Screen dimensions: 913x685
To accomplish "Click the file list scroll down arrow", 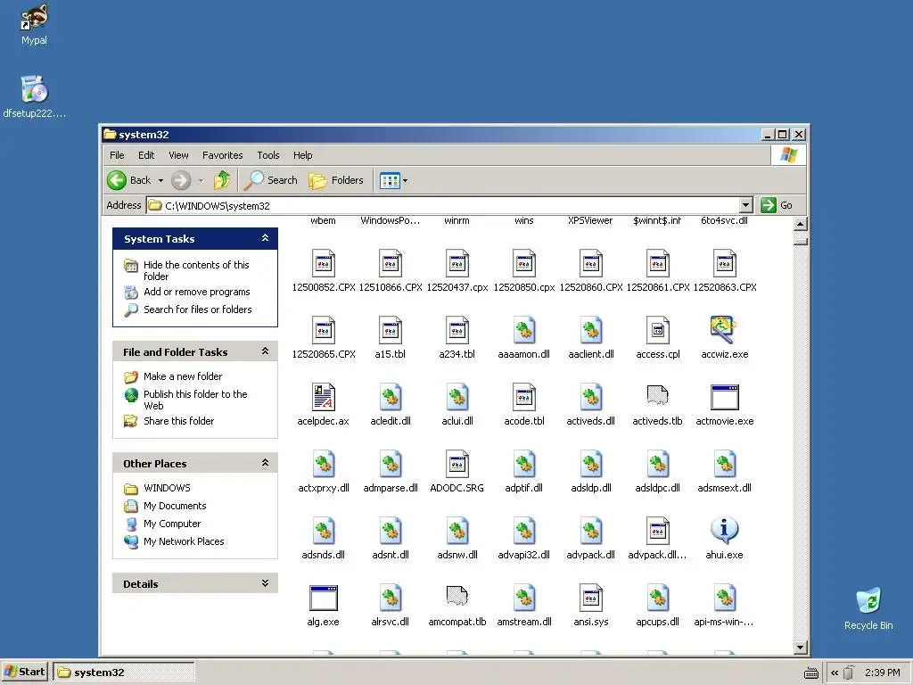I will [801, 647].
